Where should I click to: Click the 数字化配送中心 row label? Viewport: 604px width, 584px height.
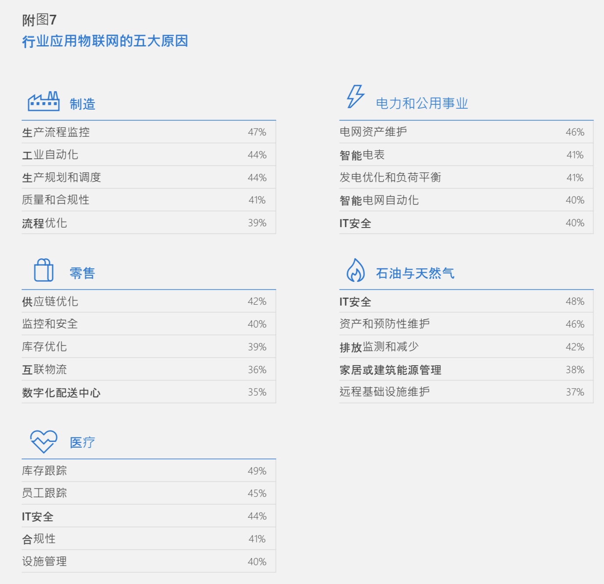pos(61,392)
